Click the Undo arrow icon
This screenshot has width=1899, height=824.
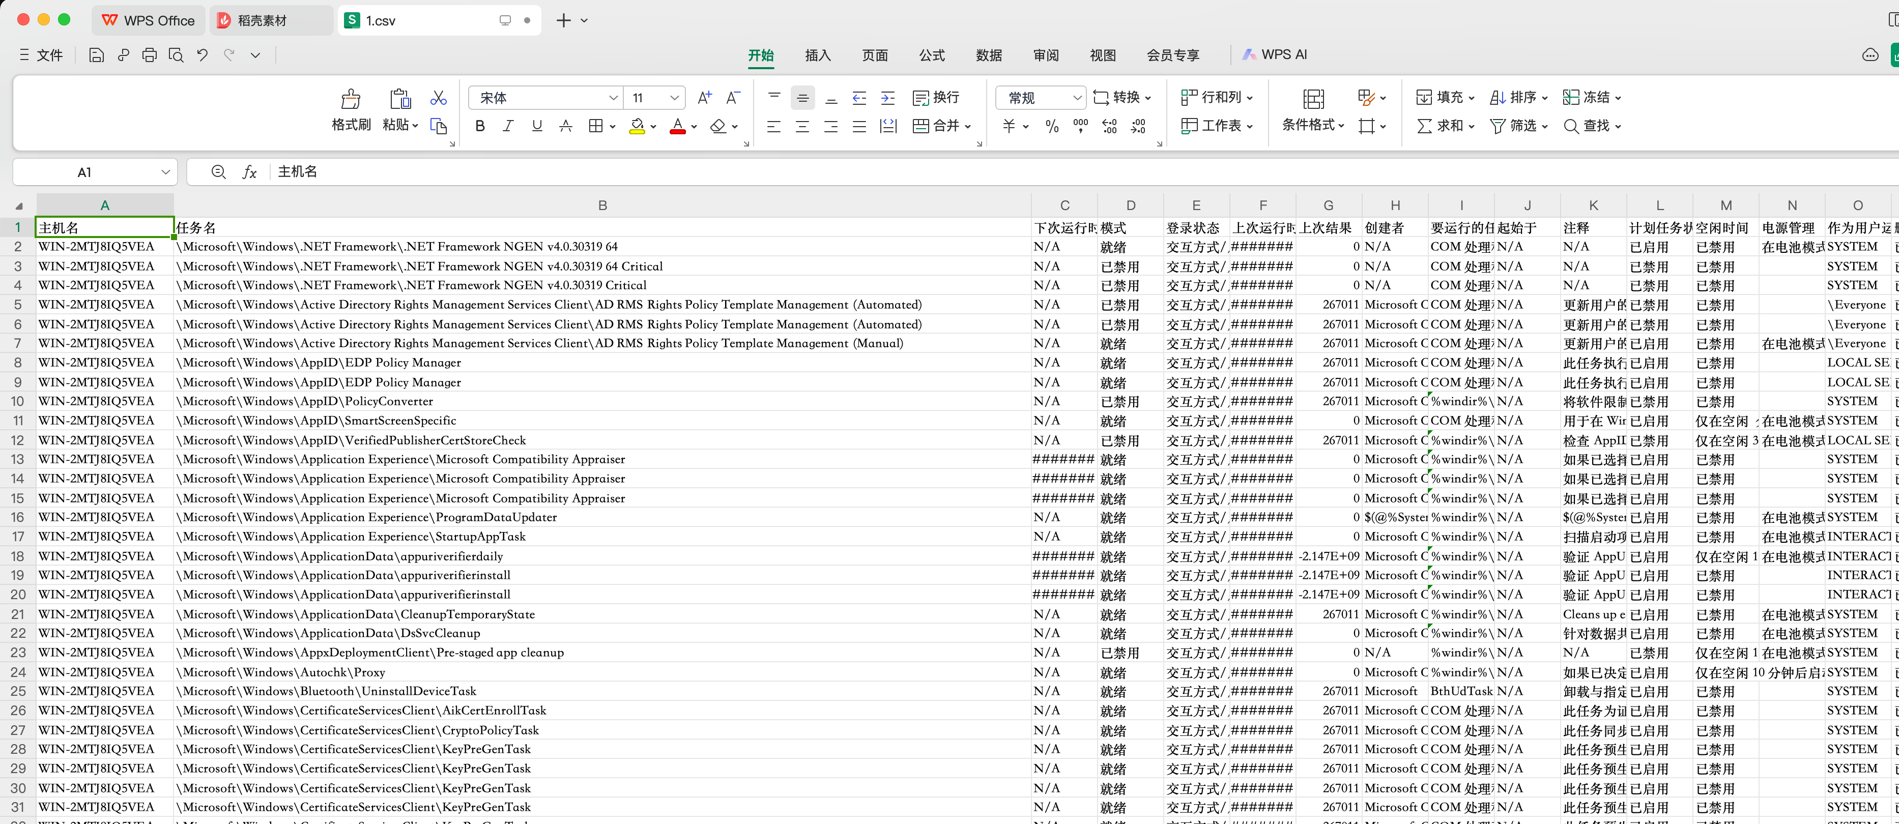pyautogui.click(x=203, y=54)
